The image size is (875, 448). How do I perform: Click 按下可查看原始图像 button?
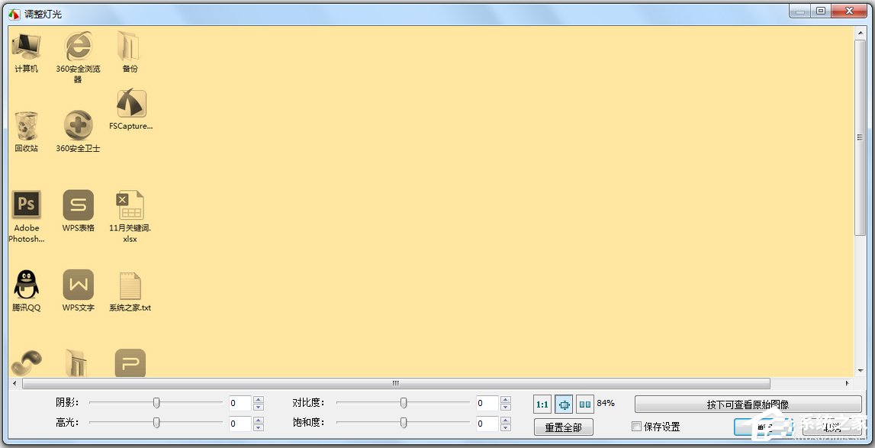click(748, 404)
